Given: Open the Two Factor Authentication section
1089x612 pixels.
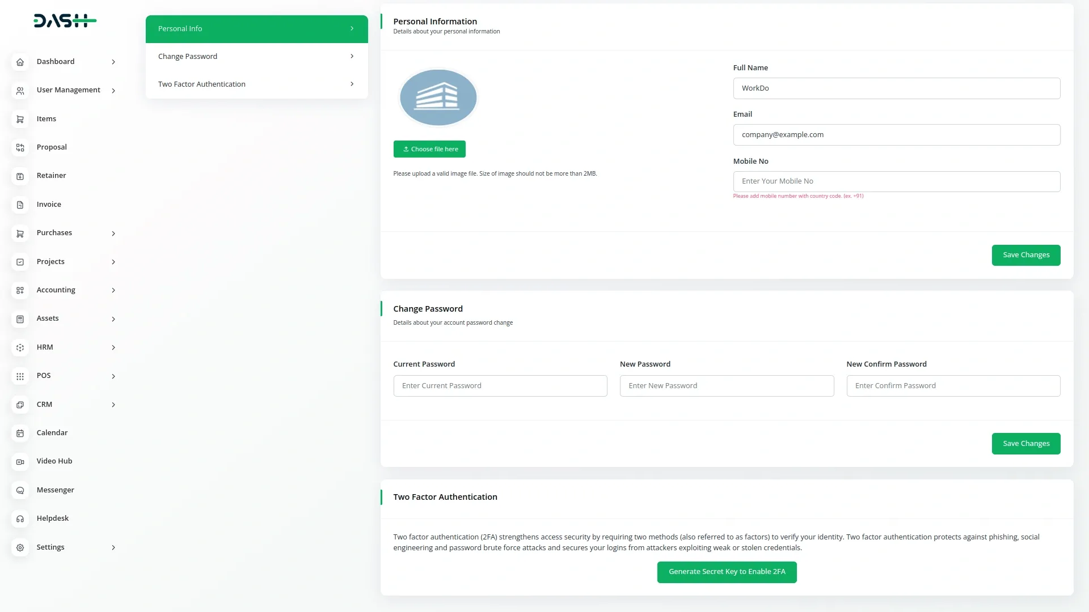Looking at the screenshot, I should point(256,83).
